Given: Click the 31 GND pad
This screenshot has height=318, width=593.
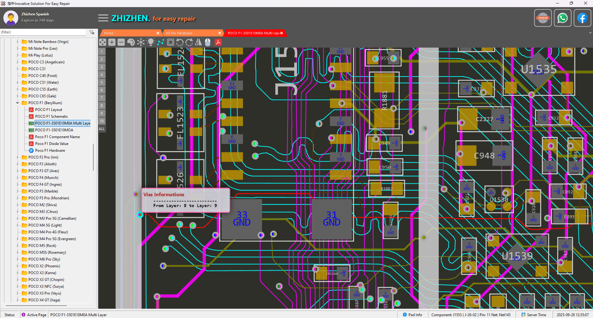Looking at the screenshot, I should [332, 219].
